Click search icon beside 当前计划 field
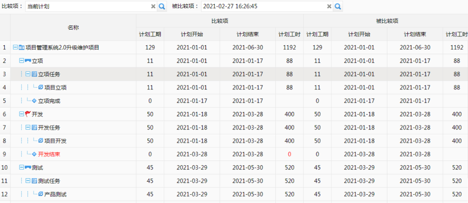 point(162,6)
